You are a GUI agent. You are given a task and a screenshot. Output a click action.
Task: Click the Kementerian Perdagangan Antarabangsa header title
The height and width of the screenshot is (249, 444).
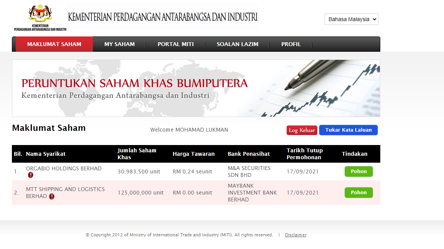(163, 17)
